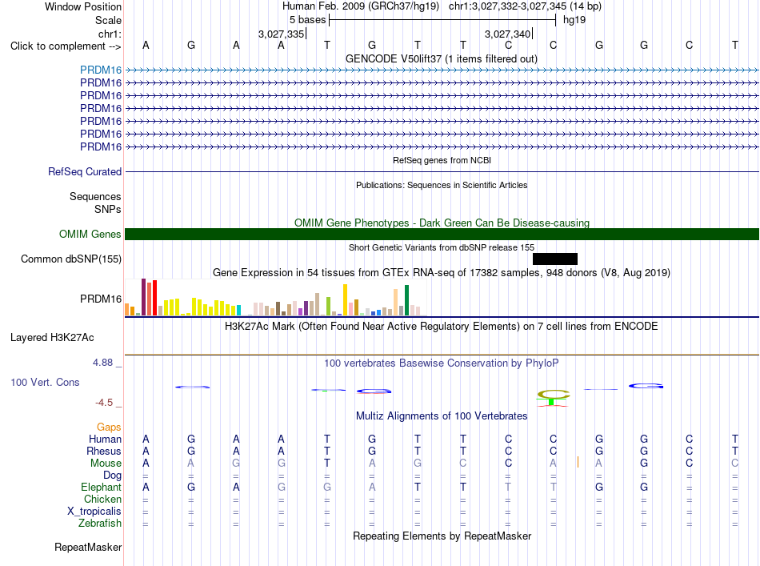Viewport: 760px width, 566px height.
Task: Click the 4.88 PhyloP upper scale value
Action: pos(102,363)
